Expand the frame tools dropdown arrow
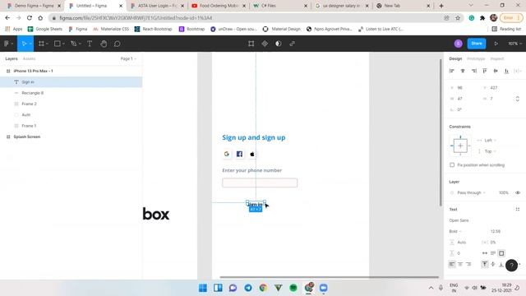The width and height of the screenshot is (526, 296). [47, 44]
